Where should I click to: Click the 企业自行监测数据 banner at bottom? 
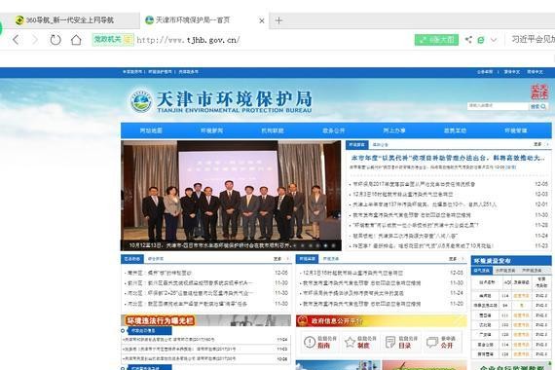[x=511, y=366]
